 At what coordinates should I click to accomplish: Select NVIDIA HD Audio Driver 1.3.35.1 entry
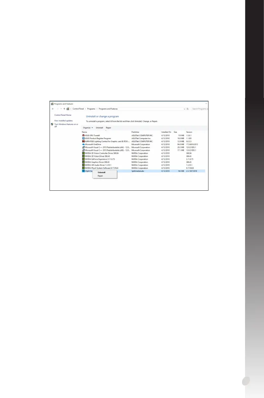98,165
